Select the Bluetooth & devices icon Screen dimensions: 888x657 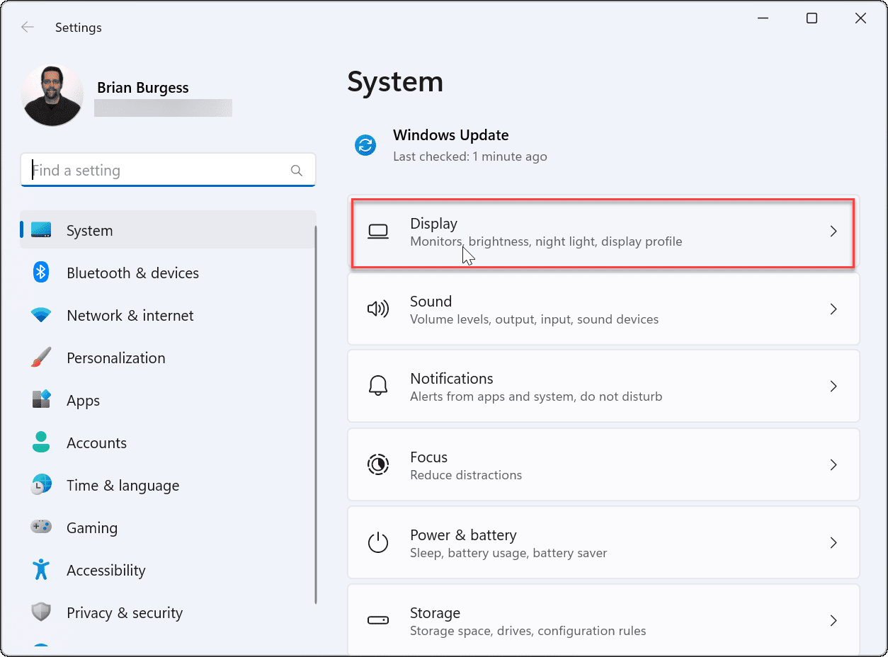click(x=41, y=273)
